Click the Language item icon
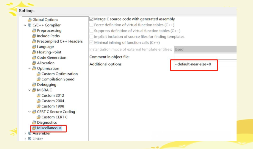Screen dimensions: 253x149 click(x=34, y=47)
